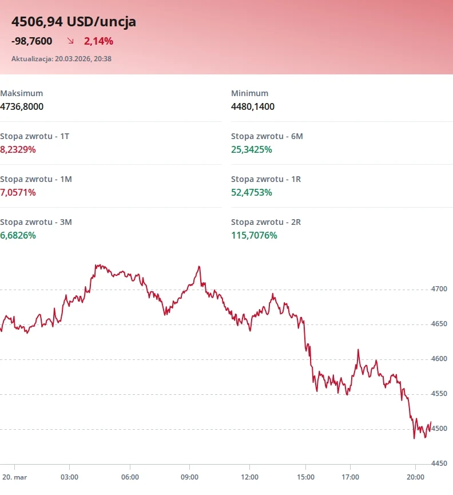Screen dimensions: 453x495
Task: Click the 20:00 time axis label
Action: coord(415,477)
